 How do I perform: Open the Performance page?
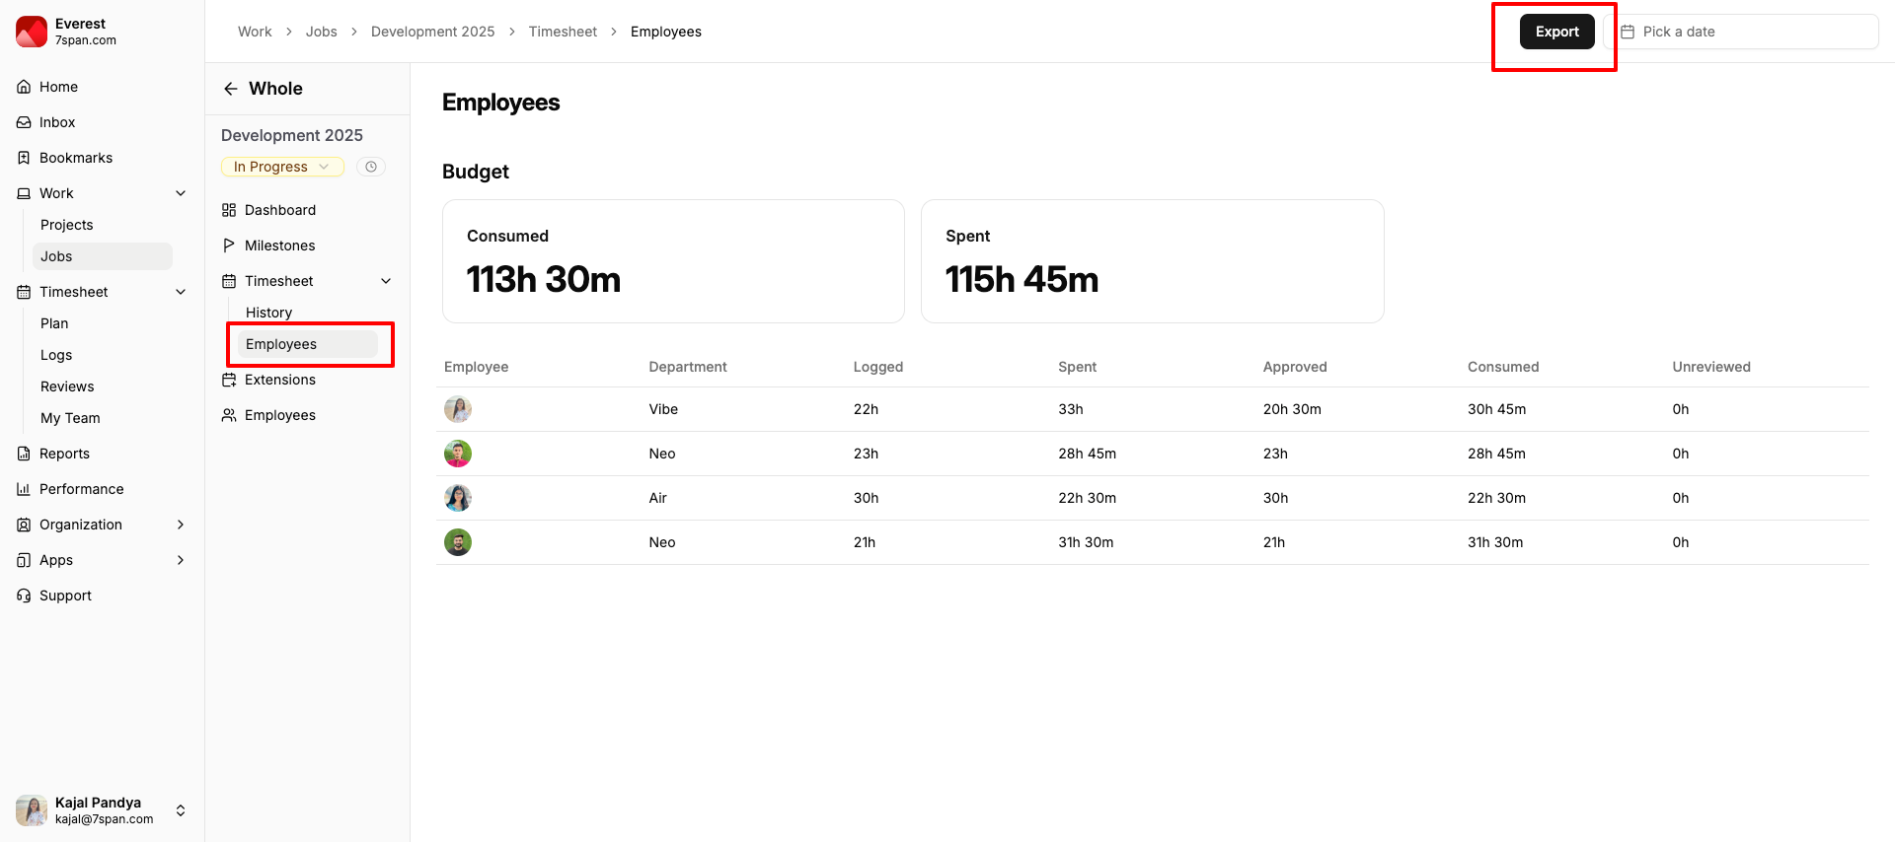coord(81,489)
